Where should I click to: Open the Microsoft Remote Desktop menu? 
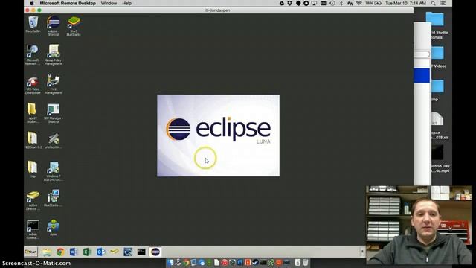coord(68,3)
